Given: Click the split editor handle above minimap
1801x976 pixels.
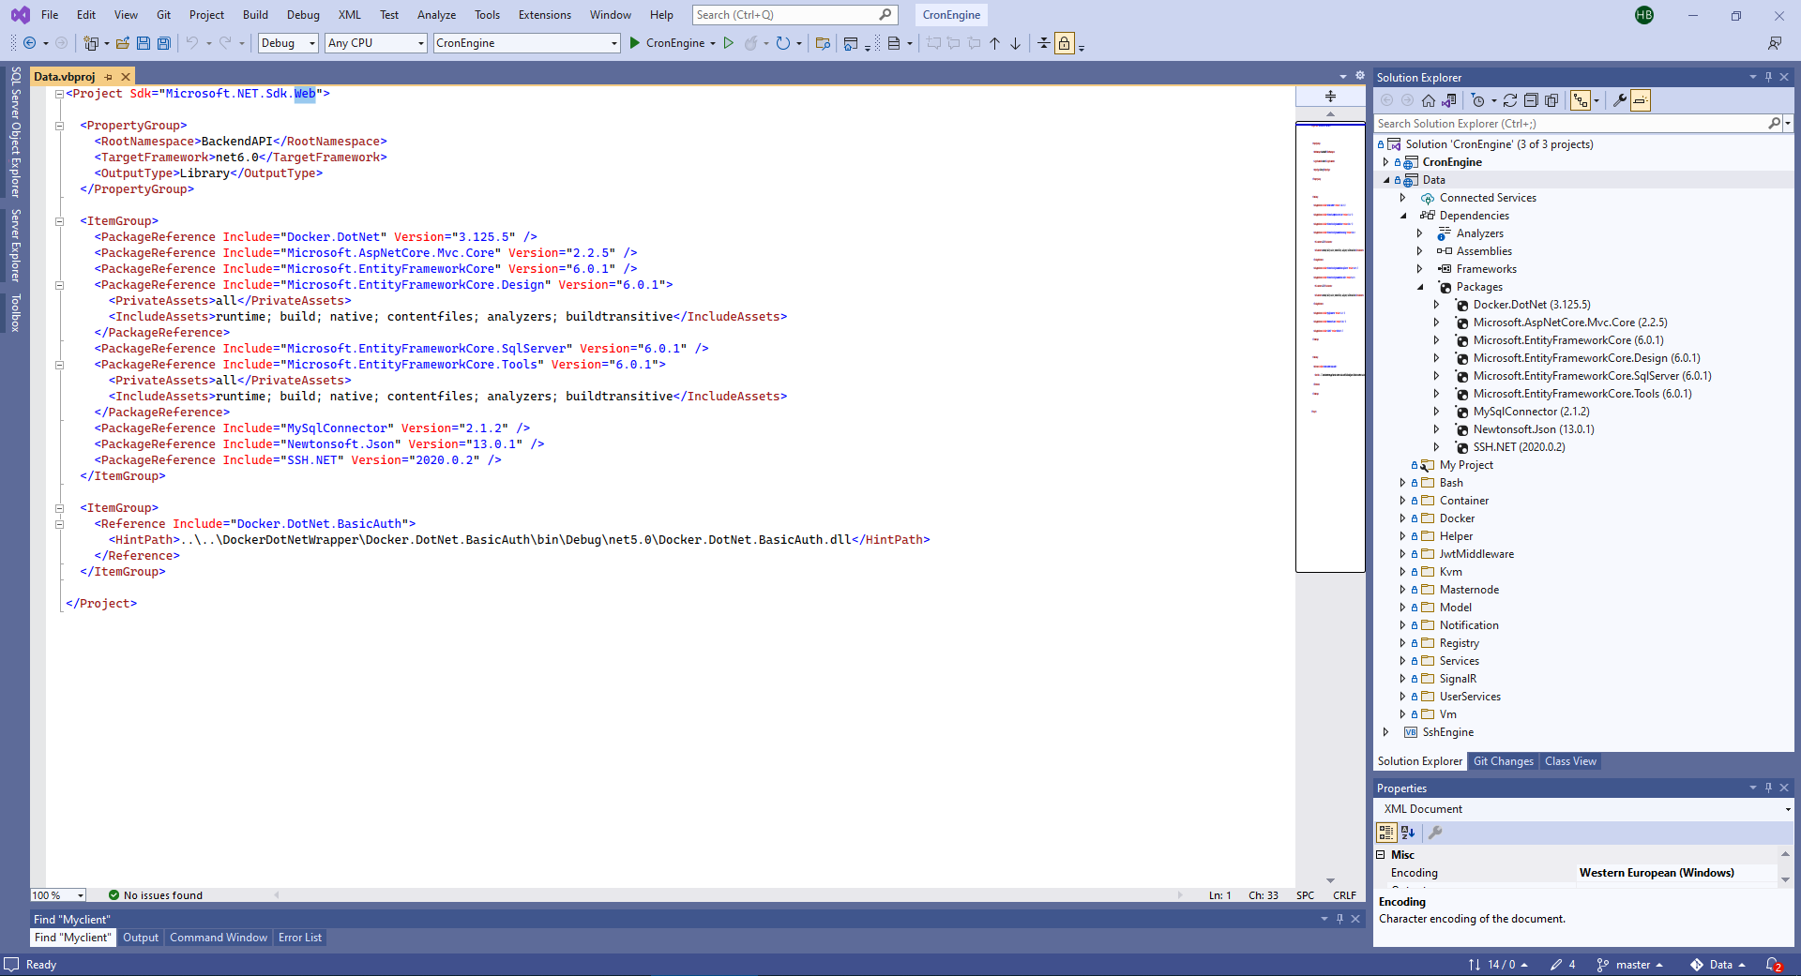Looking at the screenshot, I should click(1330, 96).
